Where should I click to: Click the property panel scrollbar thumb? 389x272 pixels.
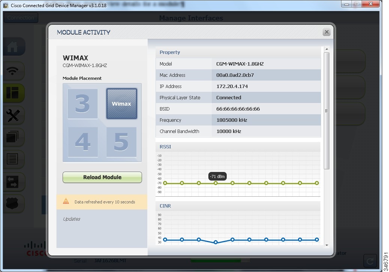click(327, 111)
